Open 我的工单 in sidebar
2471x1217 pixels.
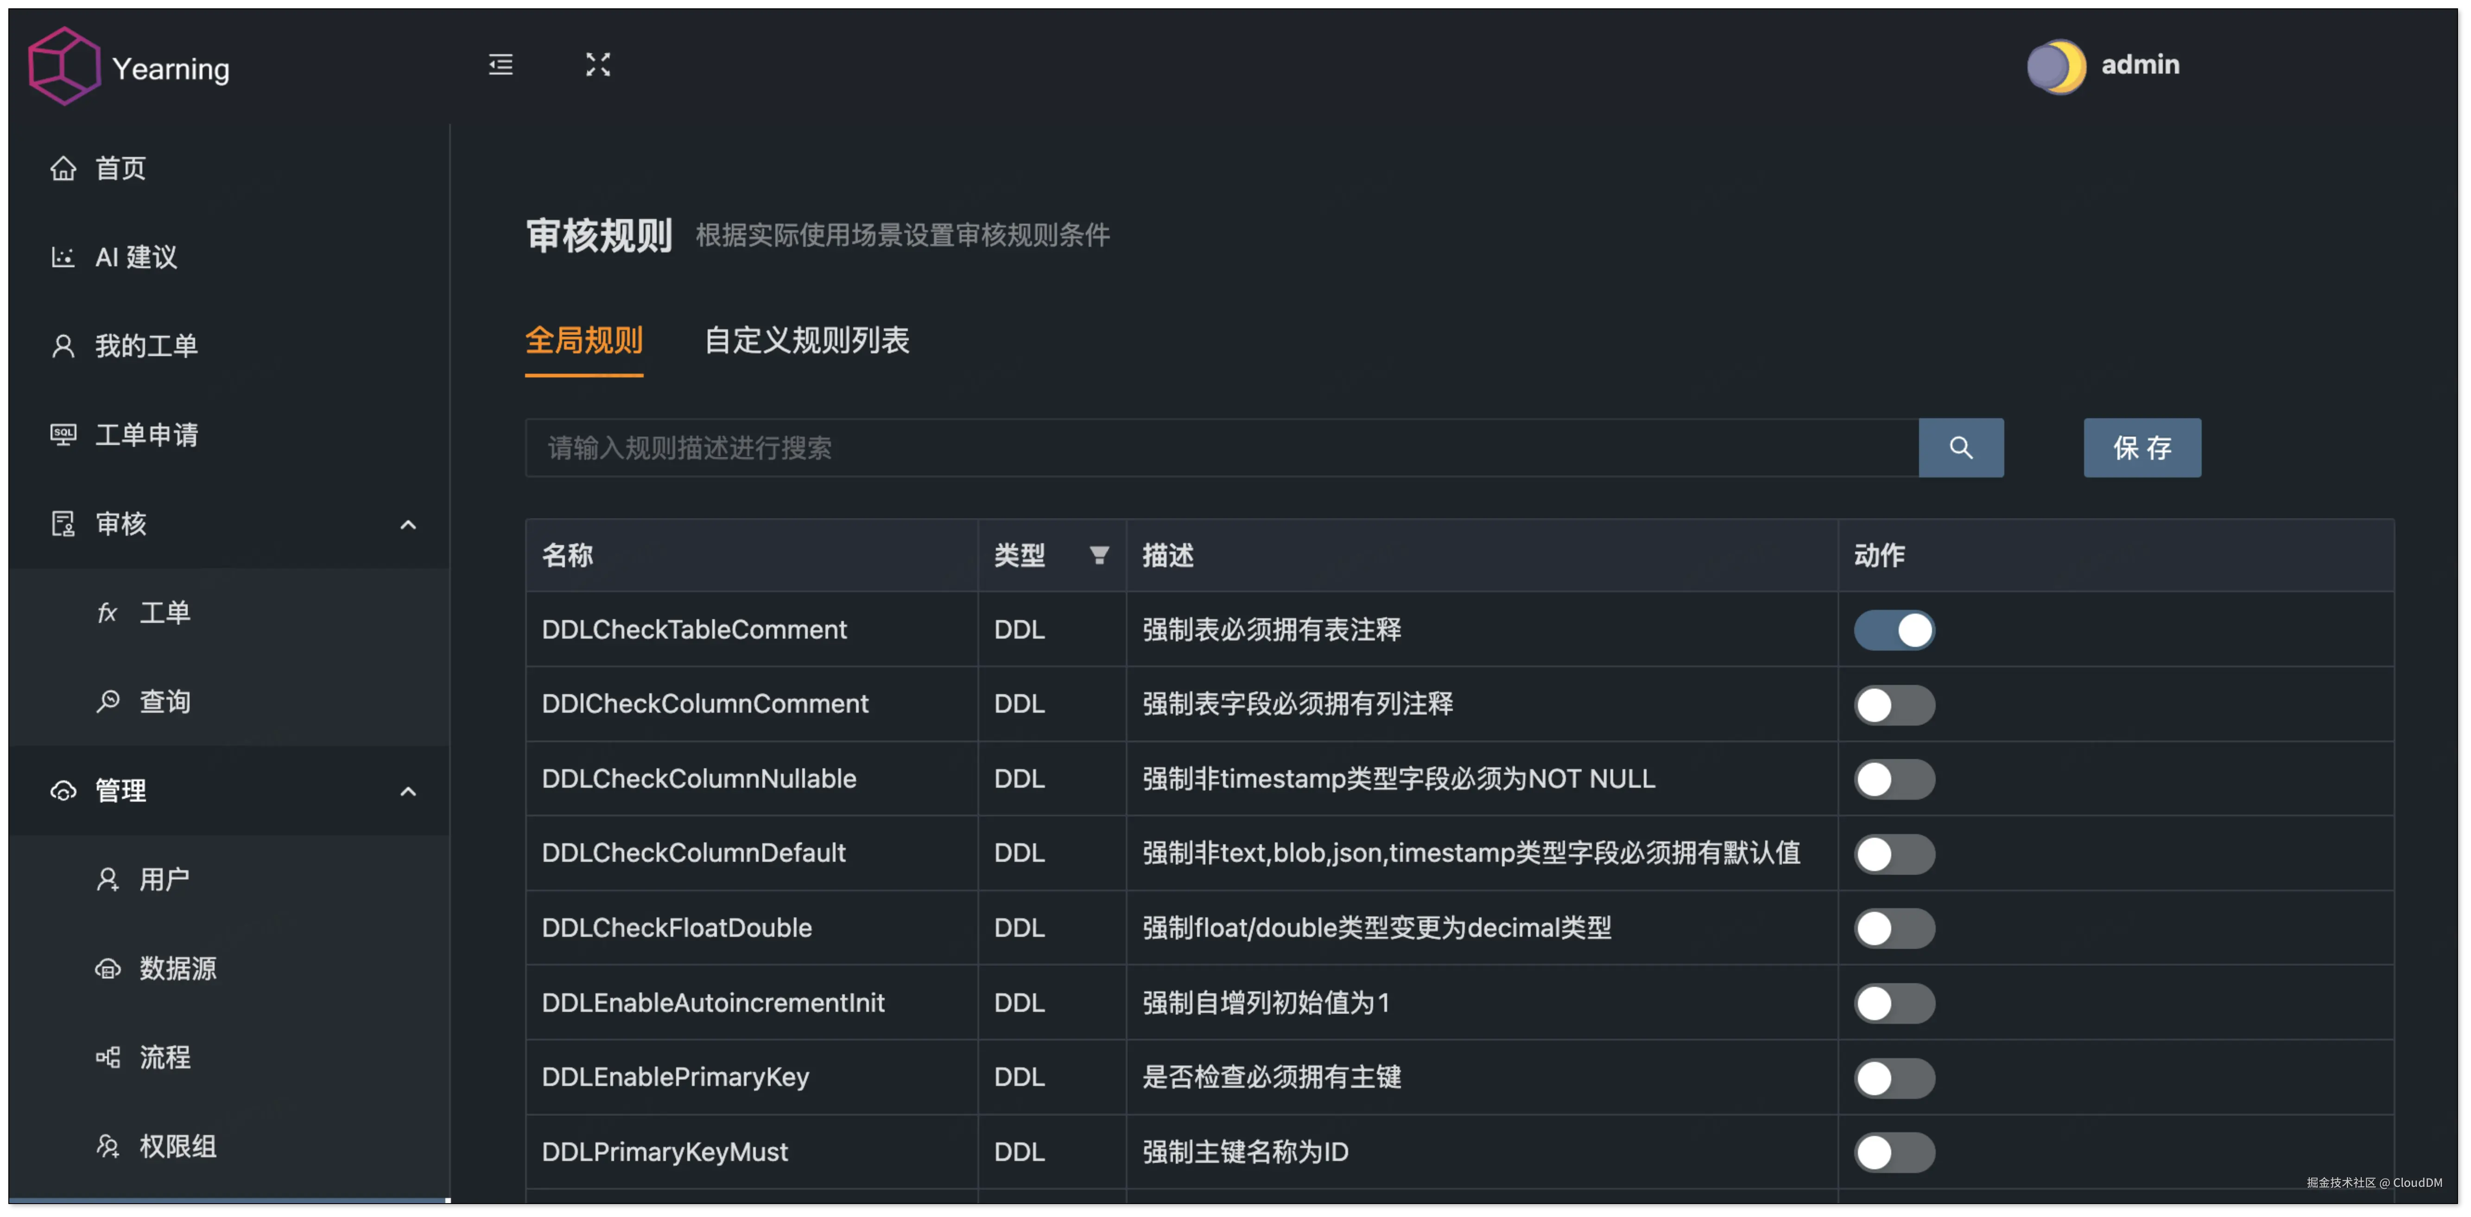coord(146,346)
